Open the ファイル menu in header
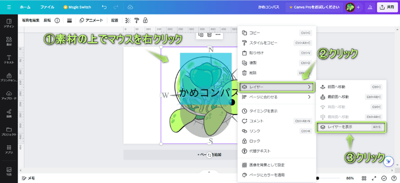The width and height of the screenshot is (400, 183). pyautogui.click(x=47, y=7)
